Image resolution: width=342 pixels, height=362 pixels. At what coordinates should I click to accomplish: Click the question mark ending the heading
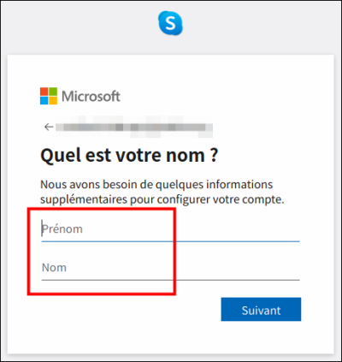pyautogui.click(x=215, y=155)
